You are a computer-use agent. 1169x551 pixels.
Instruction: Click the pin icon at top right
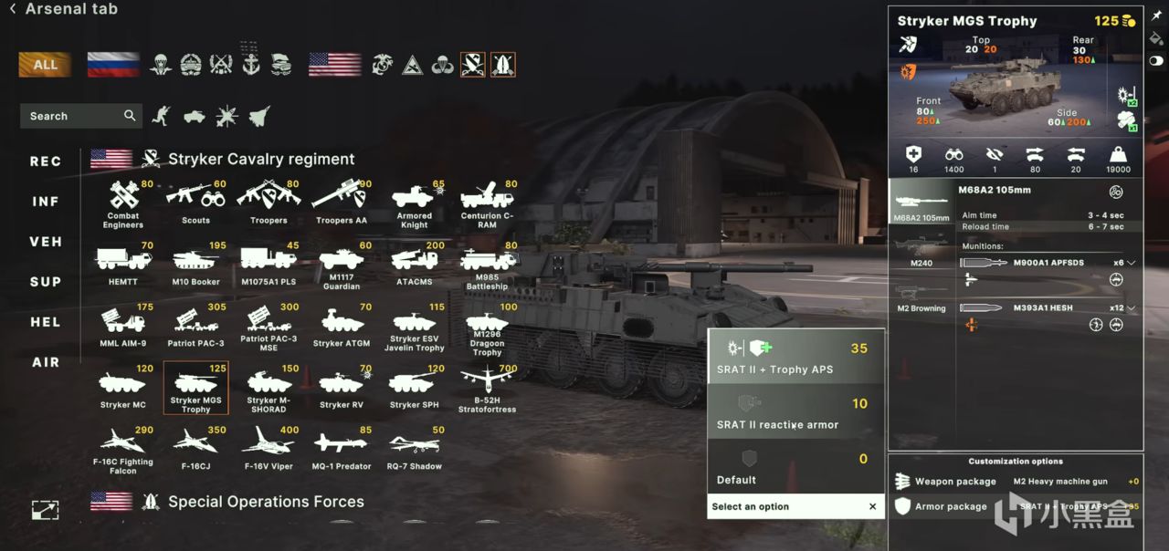pos(1156,17)
